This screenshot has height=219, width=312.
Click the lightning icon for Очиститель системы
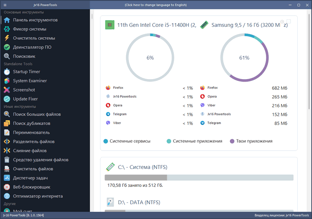pyautogui.click(x=7, y=38)
